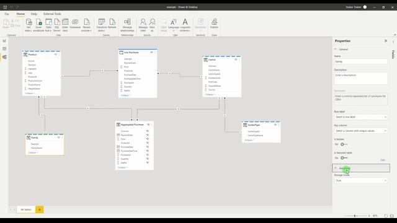Screen dimensions: 397x223
Task: Open the Help ribbon tab
Action: [33, 14]
